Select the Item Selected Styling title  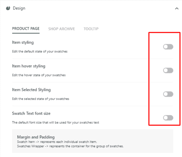31,90
